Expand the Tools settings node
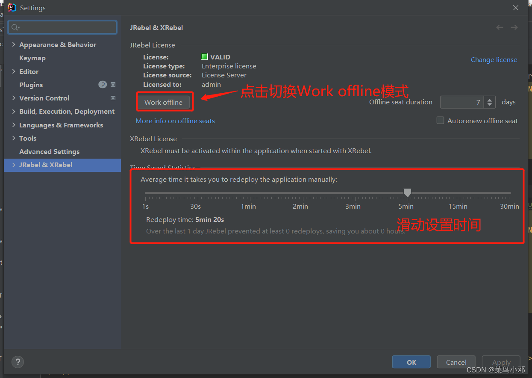This screenshot has height=378, width=532. pyautogui.click(x=14, y=138)
